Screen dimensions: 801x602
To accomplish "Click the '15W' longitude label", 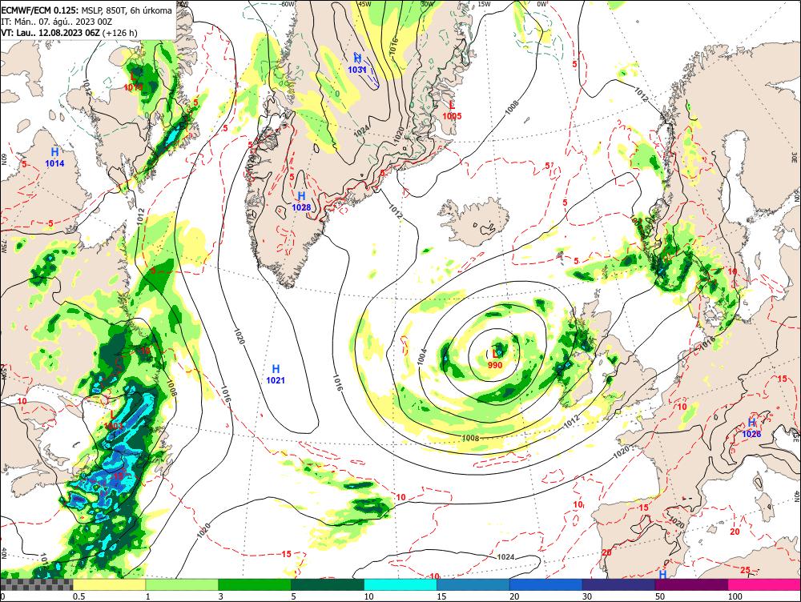I will pyautogui.click(x=484, y=3).
